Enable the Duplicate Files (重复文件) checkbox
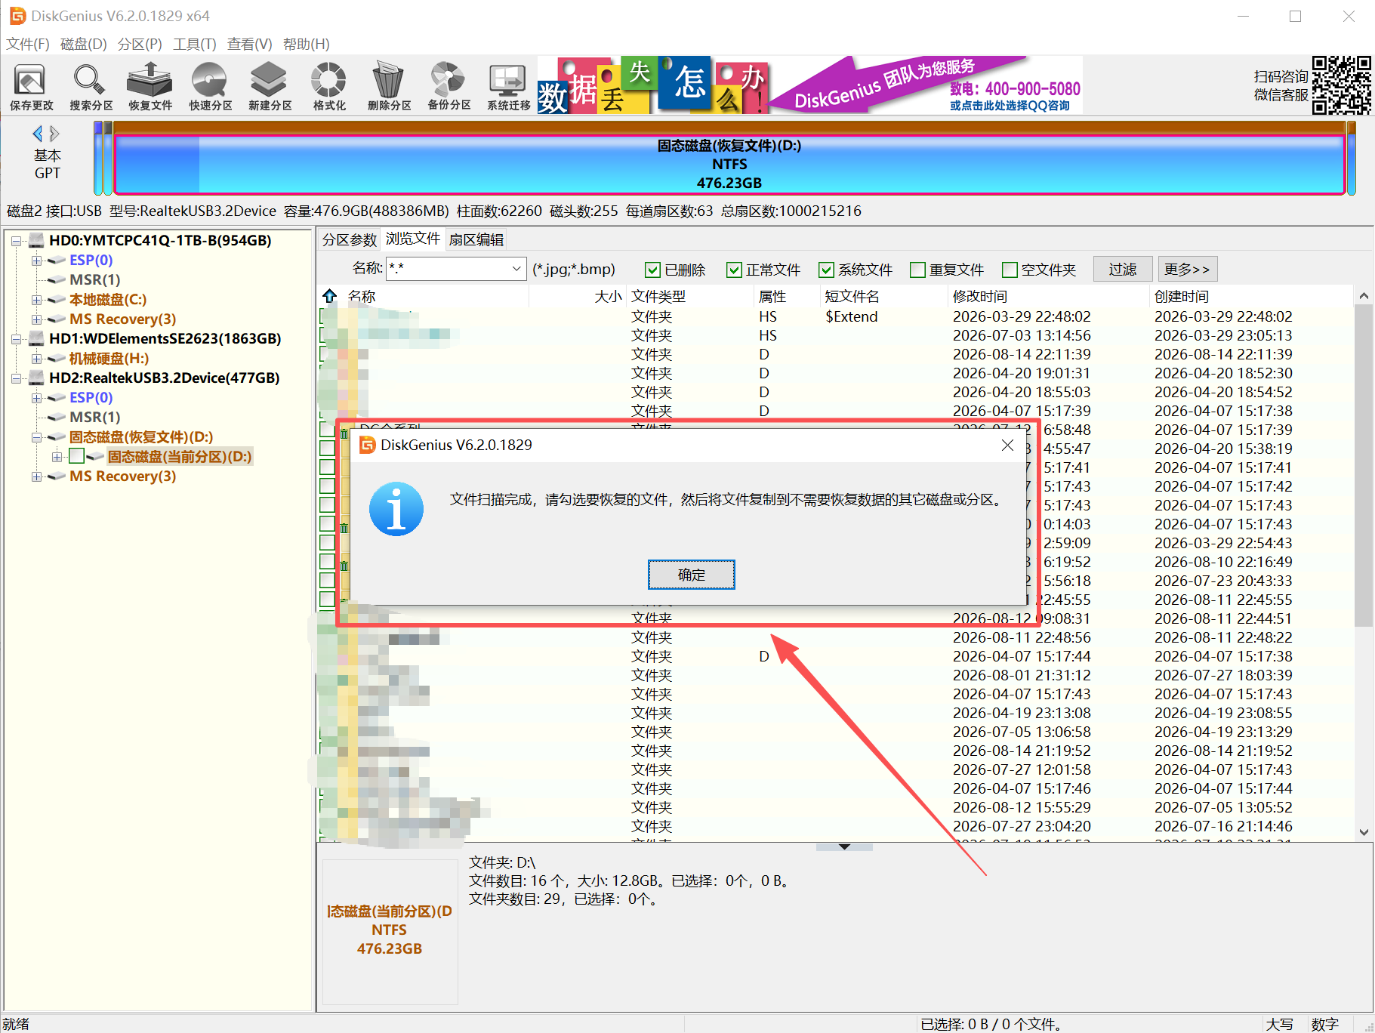This screenshot has width=1375, height=1033. (918, 270)
